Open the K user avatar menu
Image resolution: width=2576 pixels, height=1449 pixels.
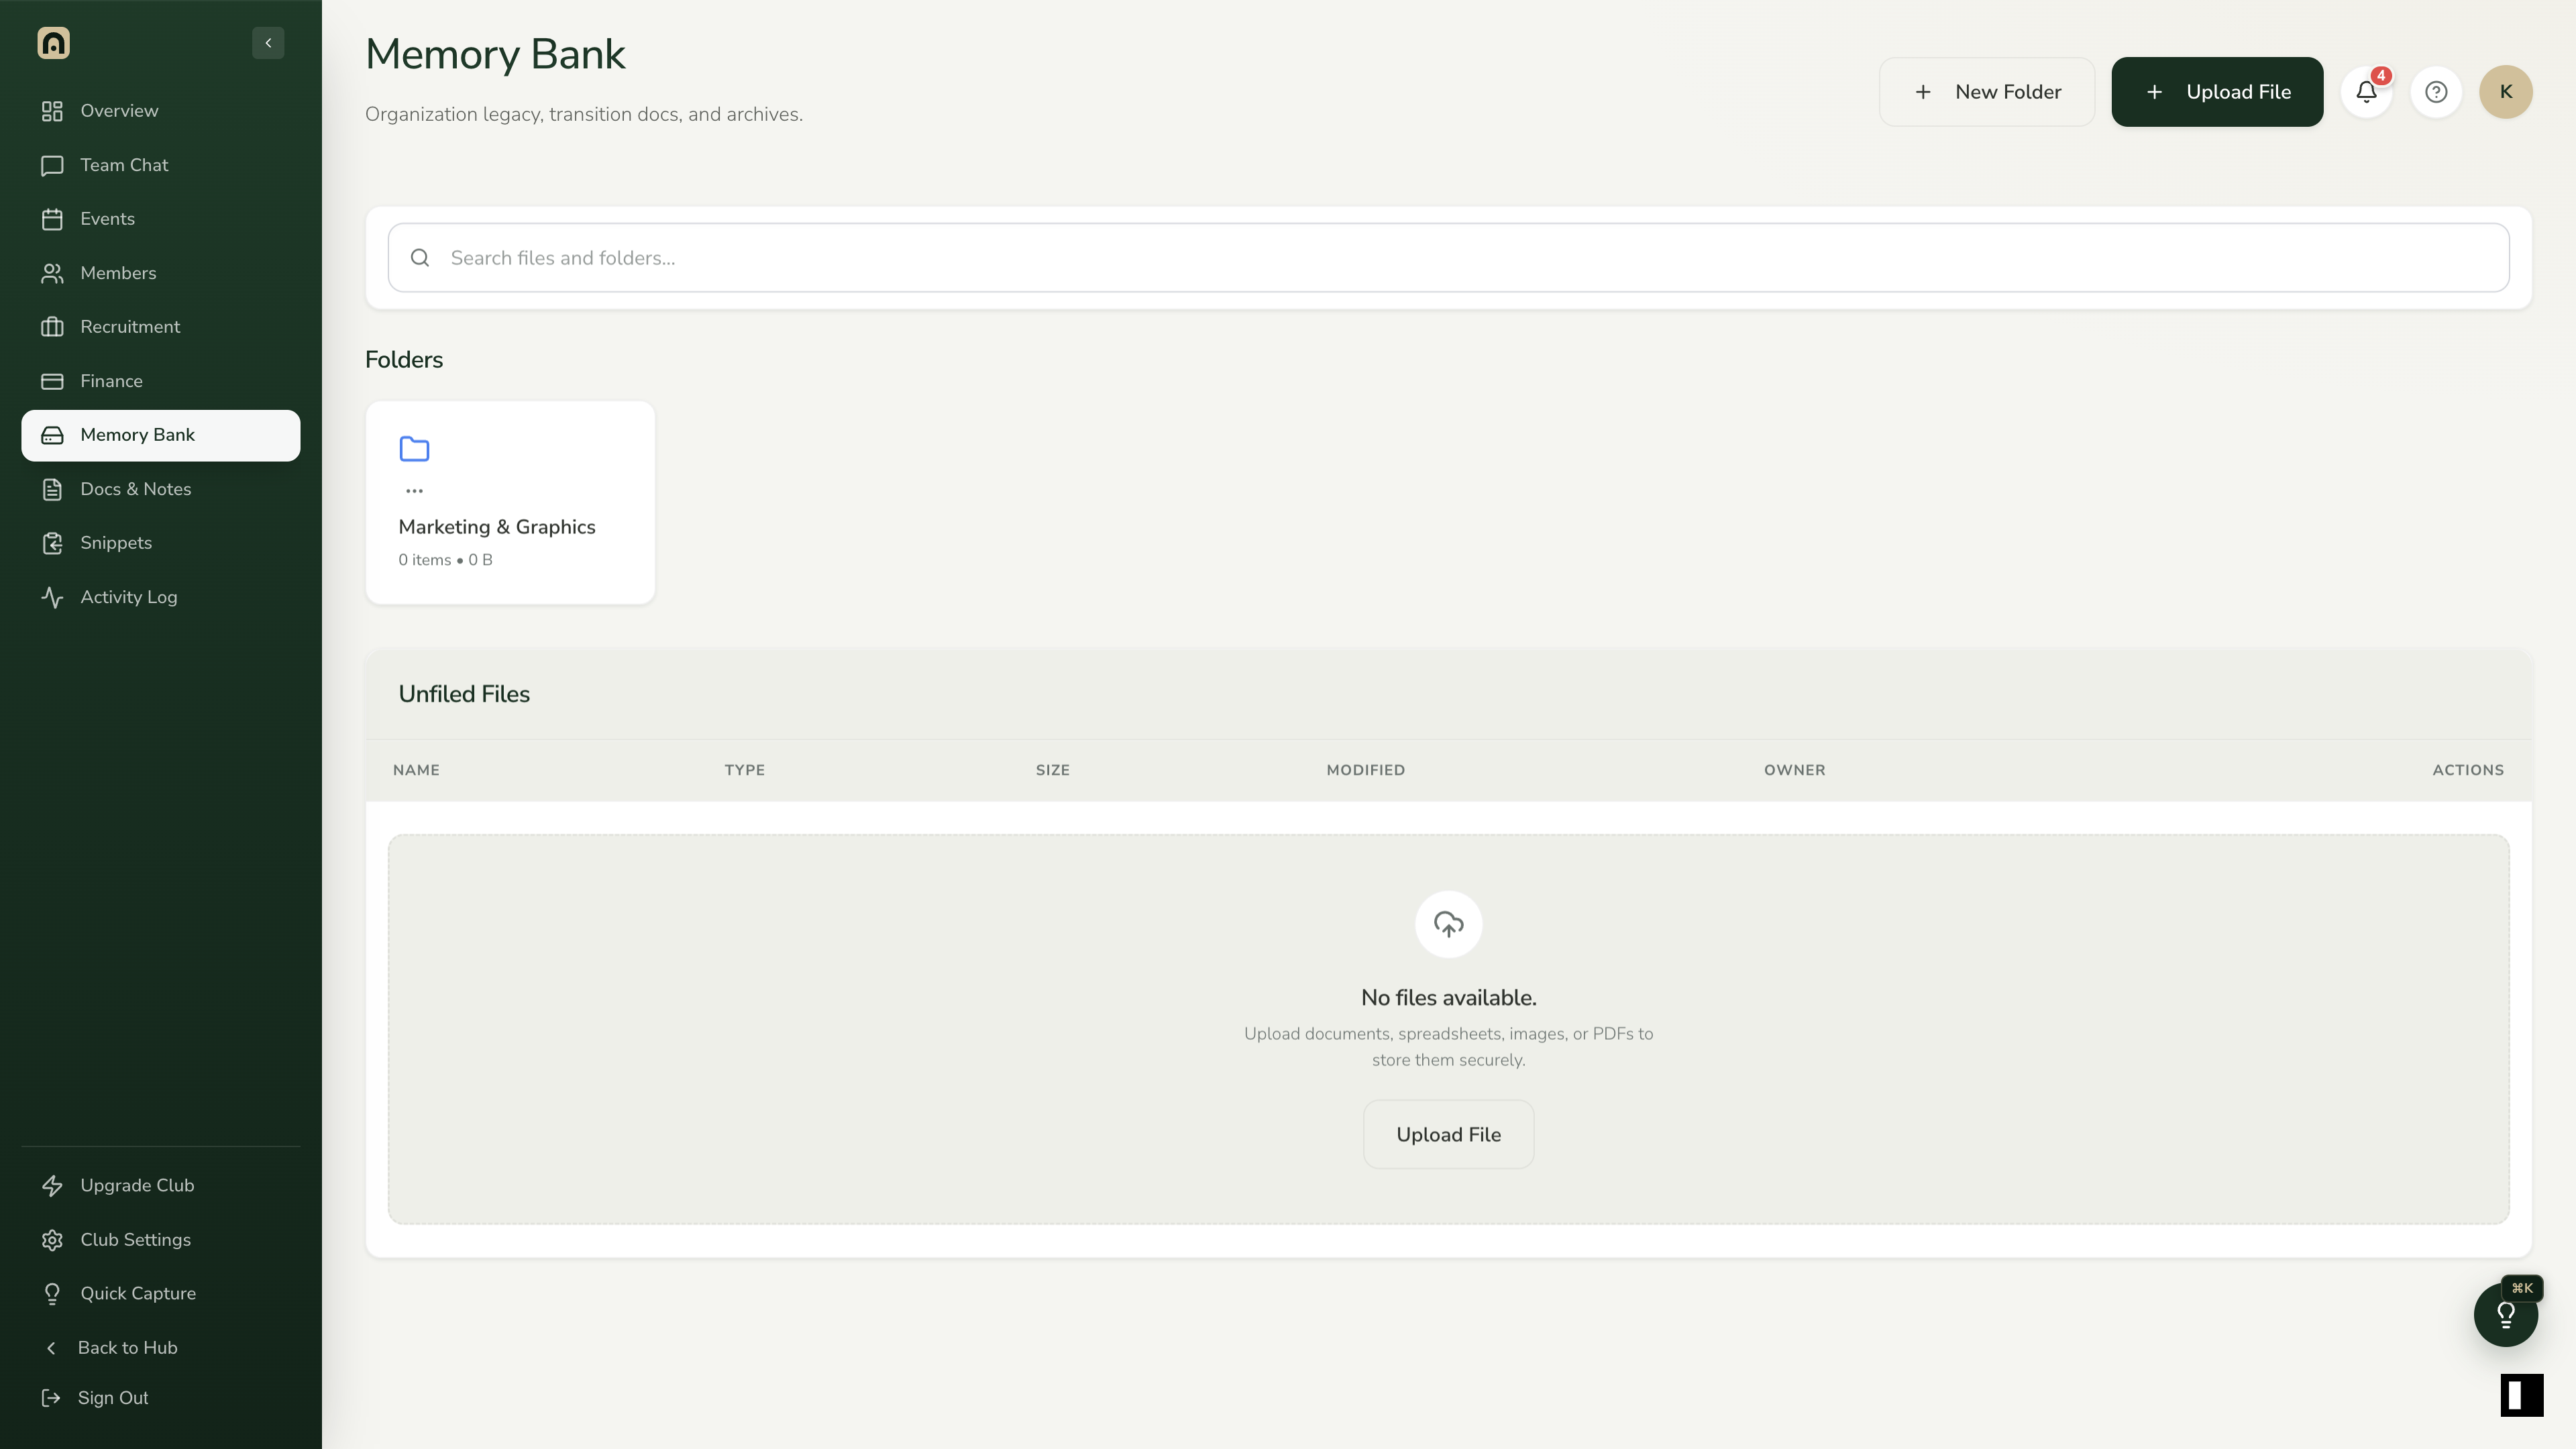pos(2506,92)
